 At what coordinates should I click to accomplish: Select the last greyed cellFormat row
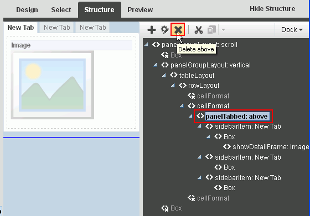coord(213,198)
